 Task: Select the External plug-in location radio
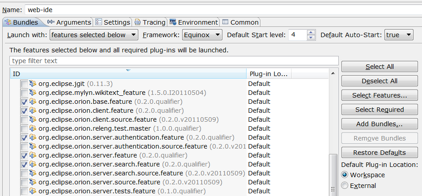tap(345, 186)
